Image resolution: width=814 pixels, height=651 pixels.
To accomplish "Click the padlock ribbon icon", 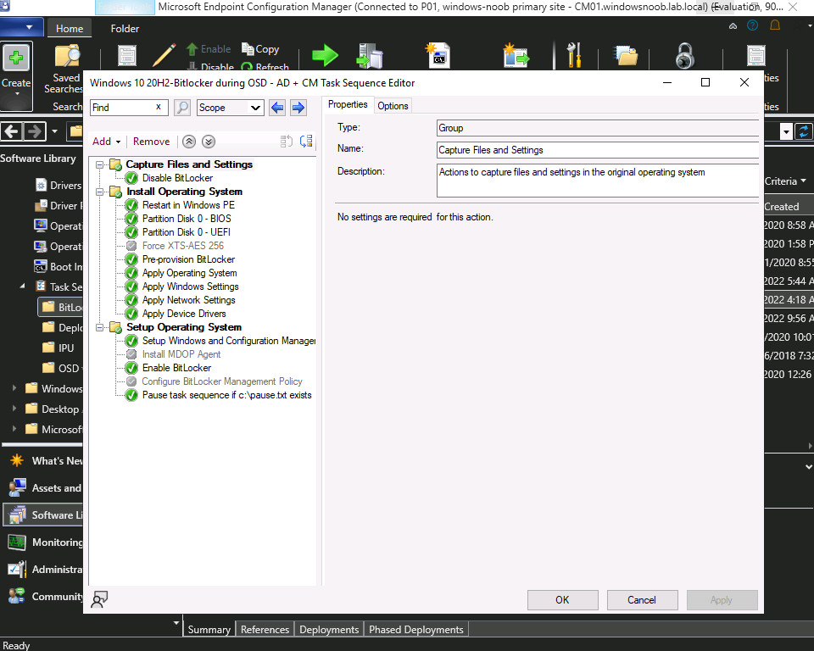I will (685, 56).
